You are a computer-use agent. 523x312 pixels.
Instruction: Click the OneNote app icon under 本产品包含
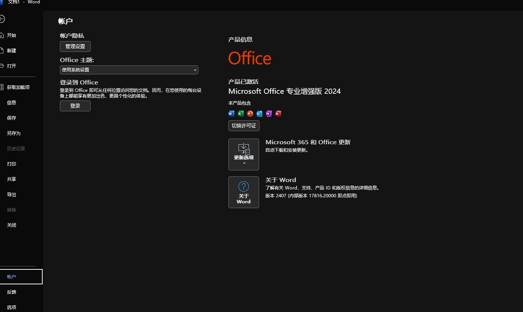point(269,114)
